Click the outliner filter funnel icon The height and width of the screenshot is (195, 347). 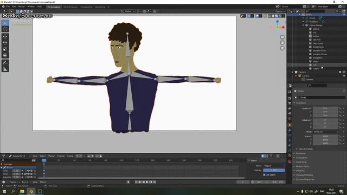click(337, 11)
